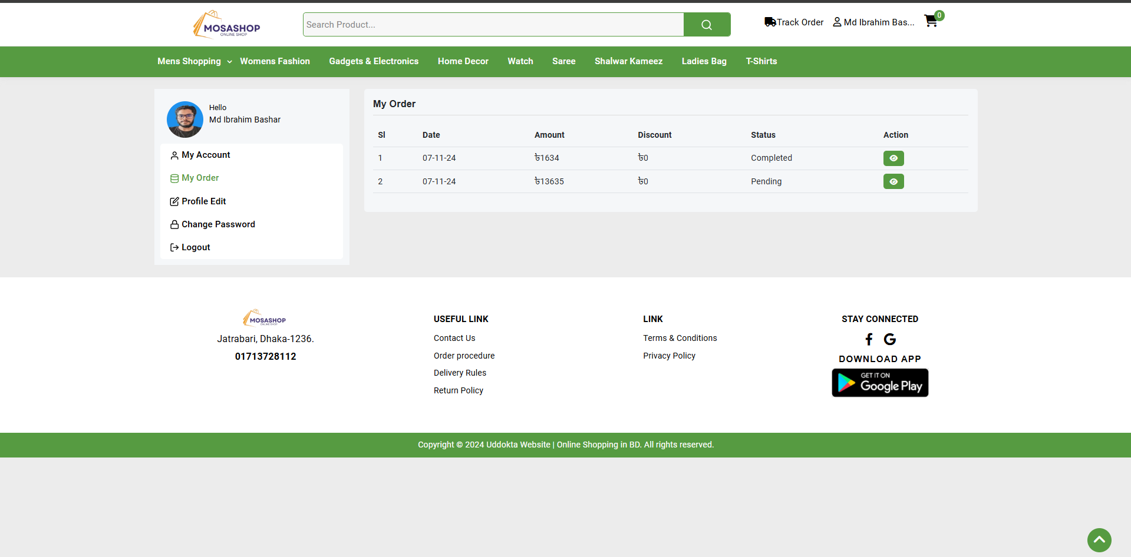
Task: Click the scroll-to-top arrow button
Action: (x=1099, y=540)
